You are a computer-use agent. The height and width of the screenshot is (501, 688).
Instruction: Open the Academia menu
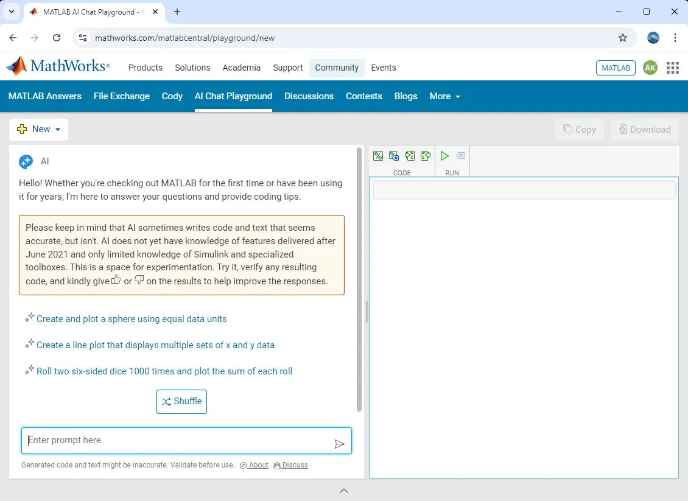point(241,68)
